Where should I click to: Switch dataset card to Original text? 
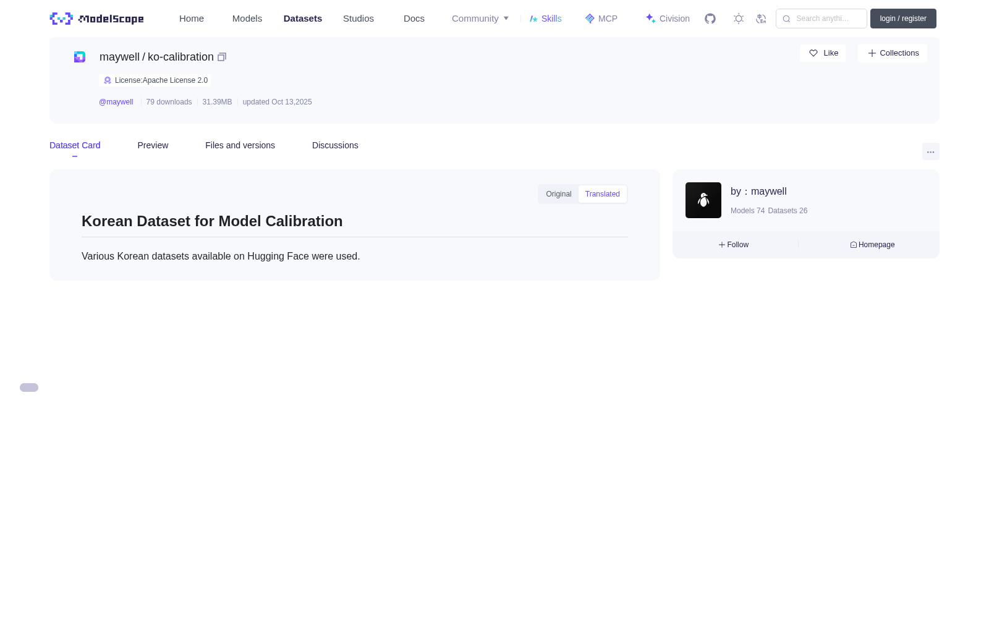[559, 194]
